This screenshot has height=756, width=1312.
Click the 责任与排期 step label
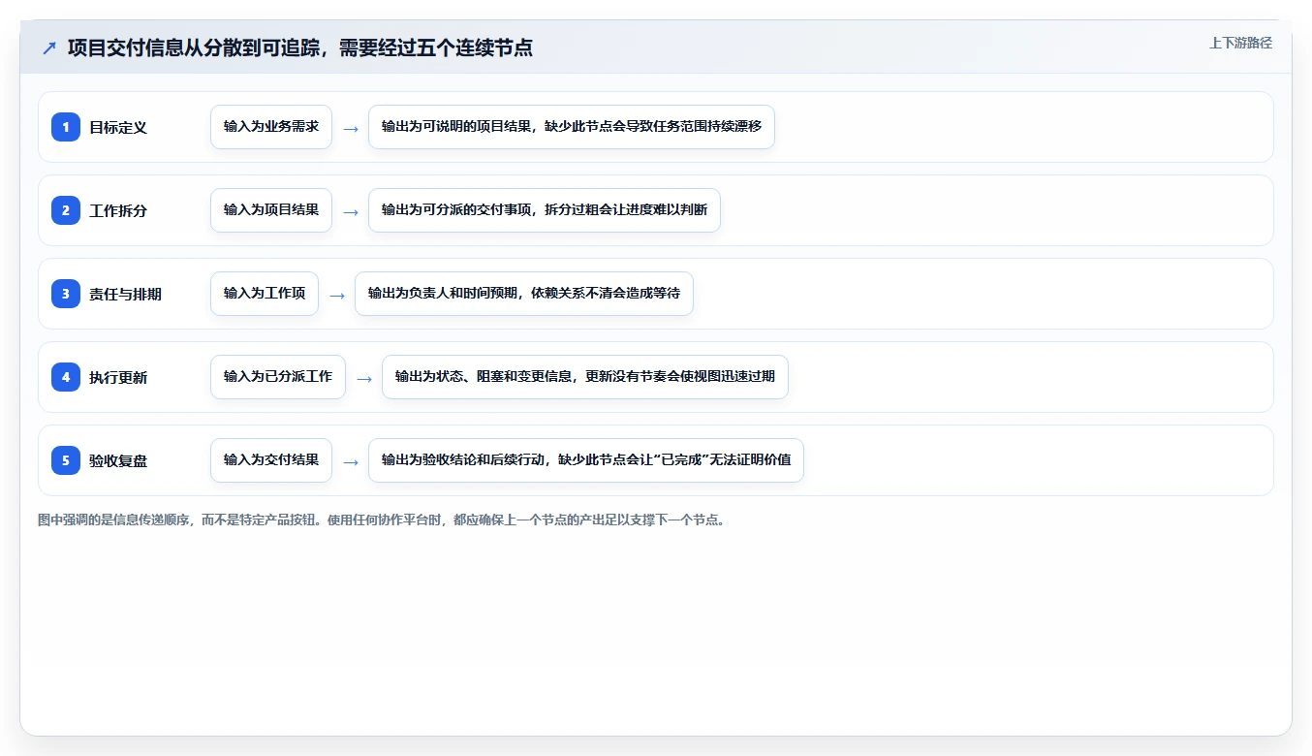[125, 295]
